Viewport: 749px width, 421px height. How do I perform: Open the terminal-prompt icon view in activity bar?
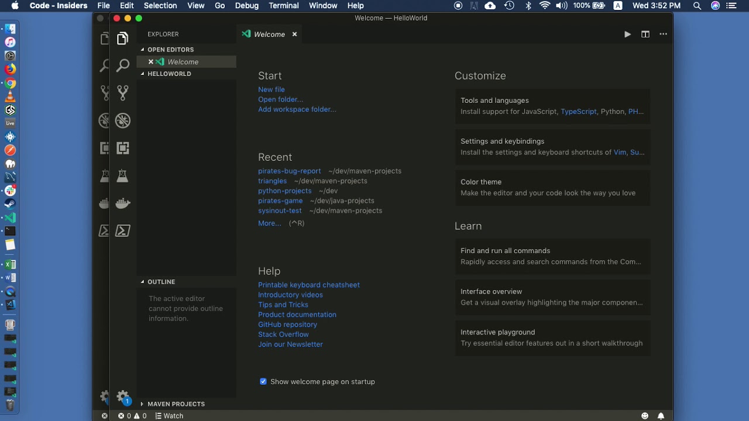click(x=122, y=230)
